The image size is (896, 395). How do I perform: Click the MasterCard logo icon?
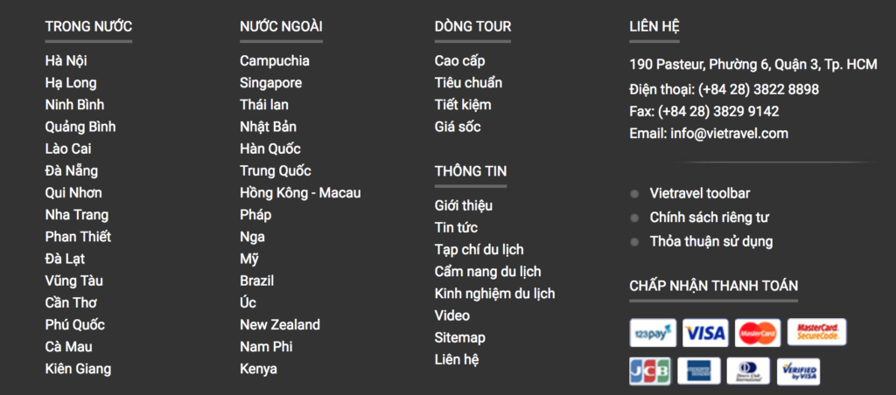click(x=758, y=333)
